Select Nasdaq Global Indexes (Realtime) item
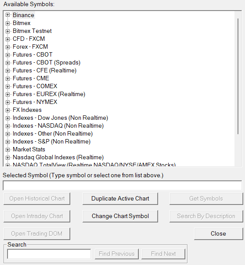245x265 pixels. (58, 158)
